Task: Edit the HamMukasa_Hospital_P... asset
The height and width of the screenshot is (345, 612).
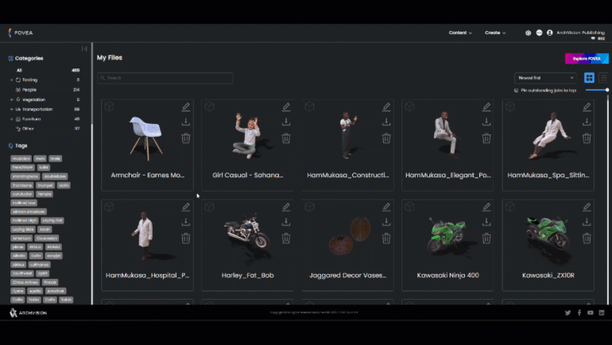Action: point(186,207)
